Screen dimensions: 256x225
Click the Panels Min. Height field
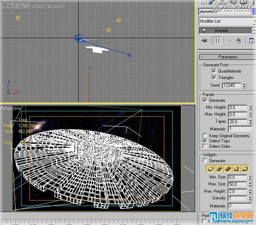pos(238,107)
